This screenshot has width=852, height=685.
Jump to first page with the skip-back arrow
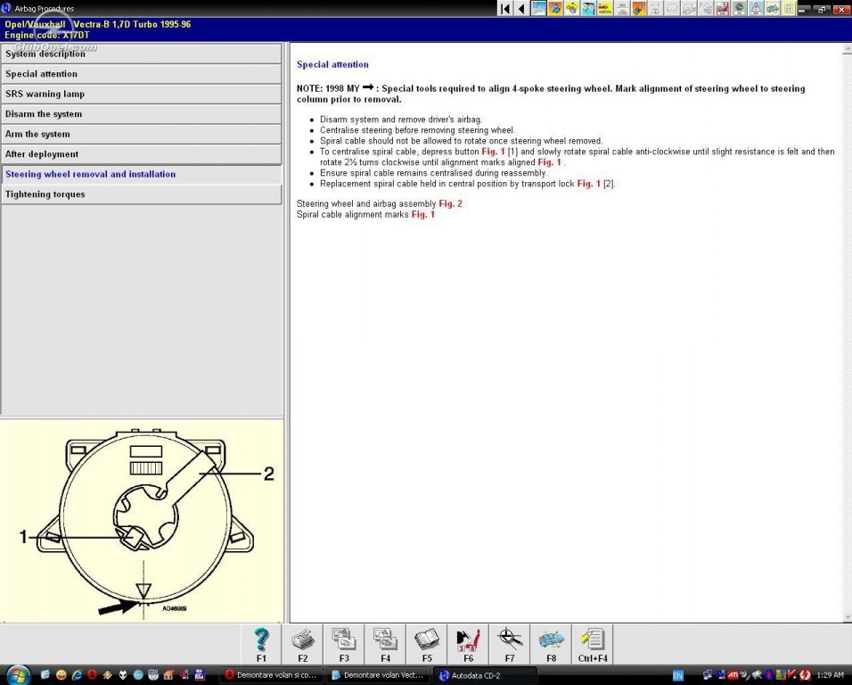[504, 8]
